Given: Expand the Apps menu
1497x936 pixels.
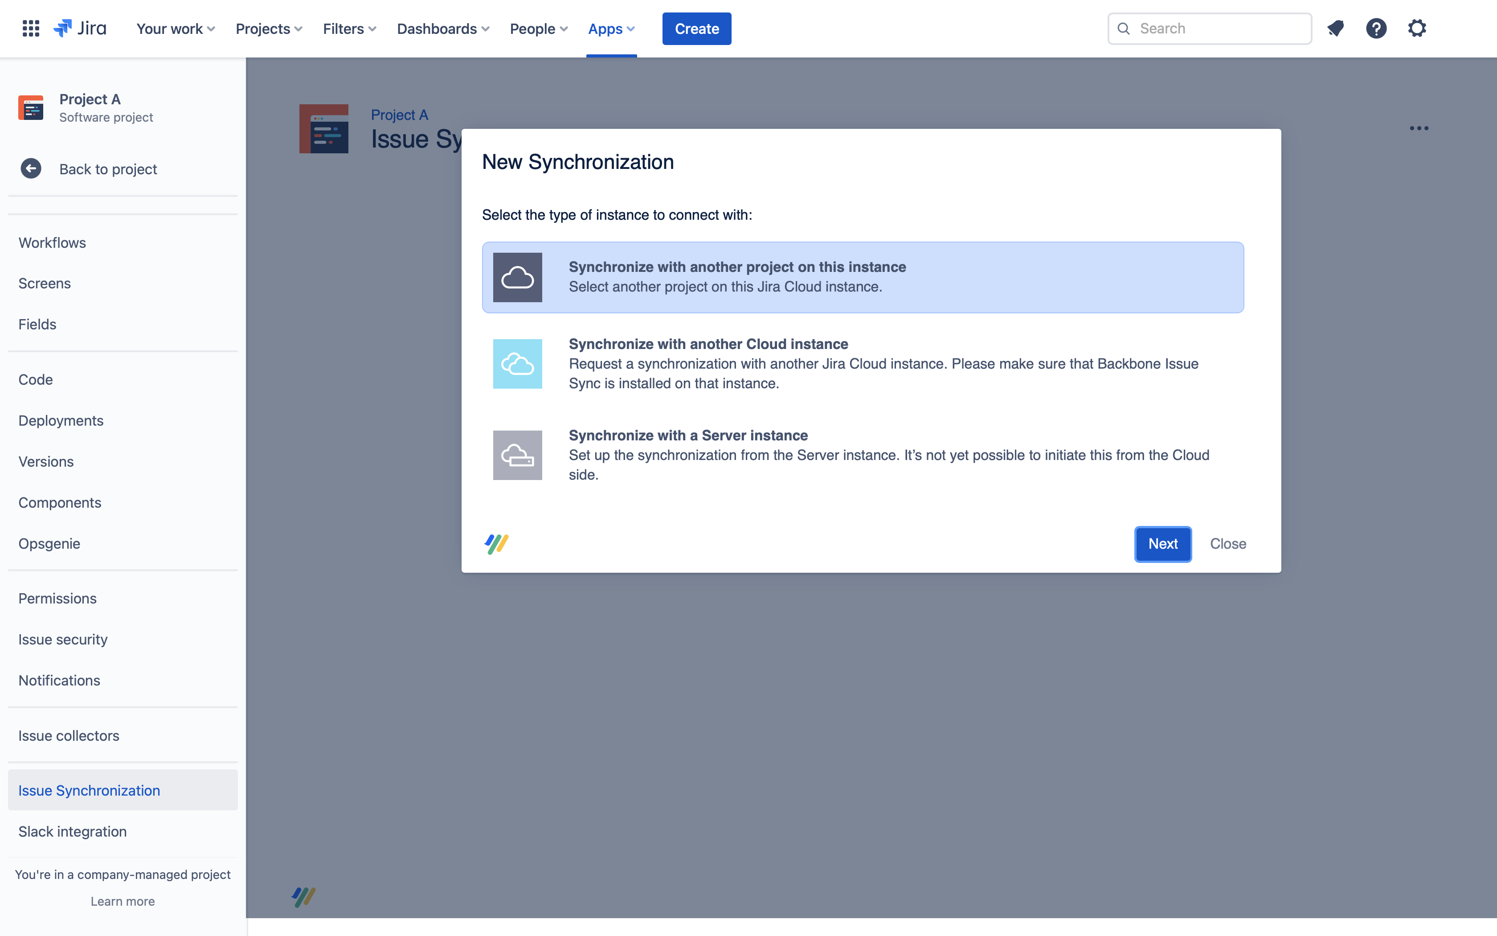Looking at the screenshot, I should tap(610, 29).
